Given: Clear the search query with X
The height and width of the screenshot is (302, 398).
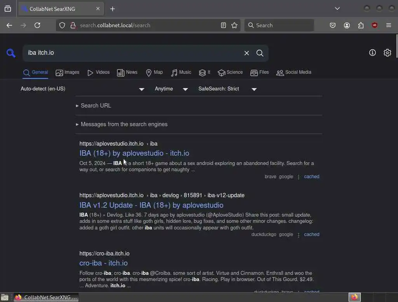Looking at the screenshot, I should click(x=246, y=53).
